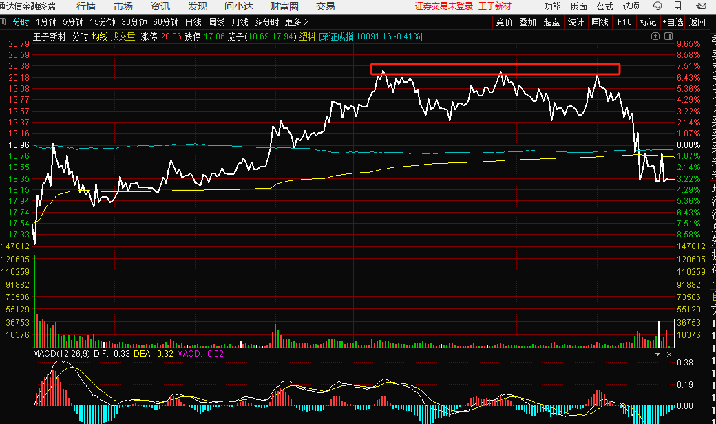Click the 竞价 button
Viewport: 716px width, 424px height.
tap(504, 22)
